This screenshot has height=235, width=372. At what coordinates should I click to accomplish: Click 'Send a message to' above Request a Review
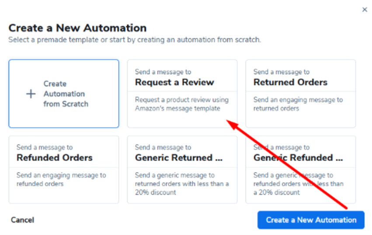coord(163,72)
